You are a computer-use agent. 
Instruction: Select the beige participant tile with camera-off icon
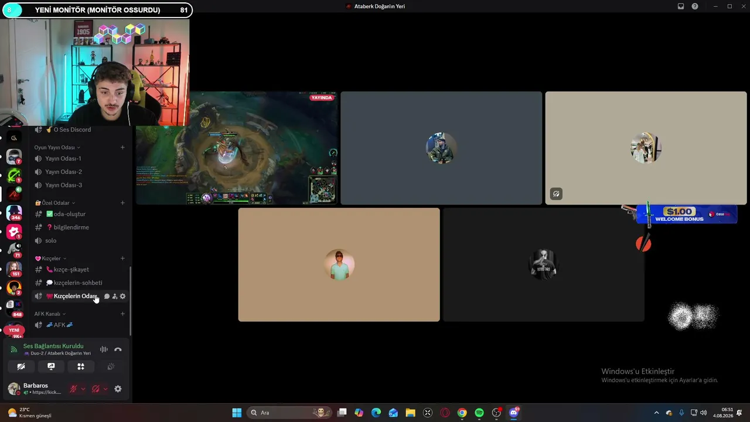pyautogui.click(x=646, y=148)
